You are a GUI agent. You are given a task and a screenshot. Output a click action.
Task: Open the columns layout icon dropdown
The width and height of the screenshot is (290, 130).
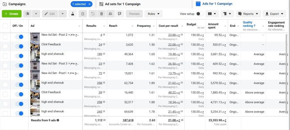tap(212, 14)
